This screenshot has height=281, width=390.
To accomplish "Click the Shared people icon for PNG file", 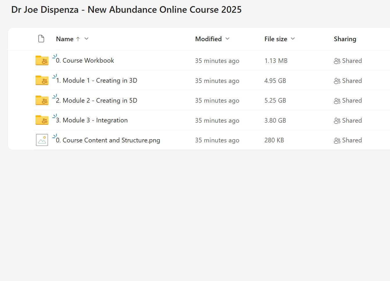I will 337,141.
